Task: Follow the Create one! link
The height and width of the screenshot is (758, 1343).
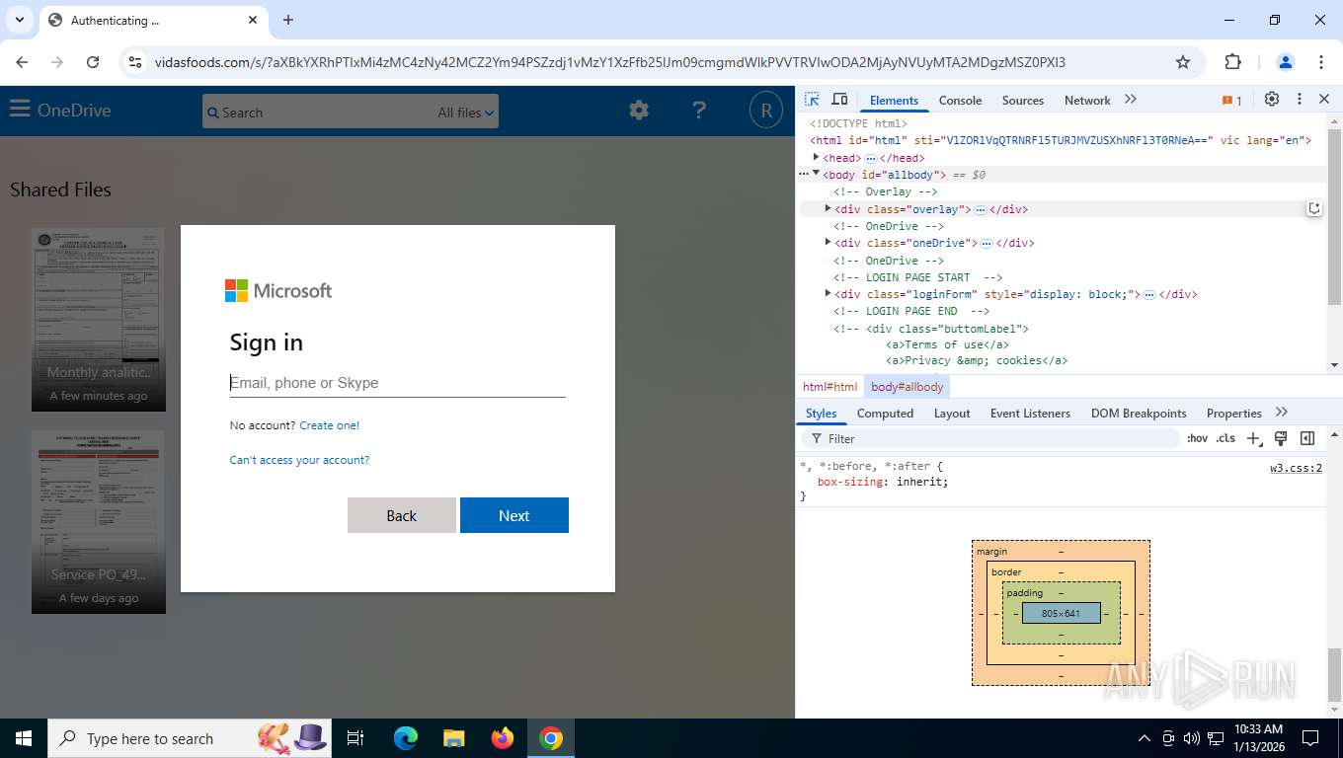Action: 330,425
